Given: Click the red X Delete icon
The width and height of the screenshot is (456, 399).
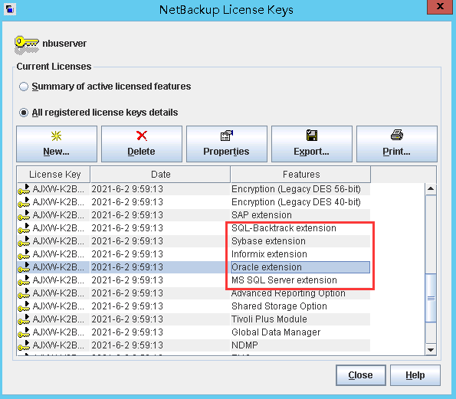Looking at the screenshot, I should click(x=142, y=136).
